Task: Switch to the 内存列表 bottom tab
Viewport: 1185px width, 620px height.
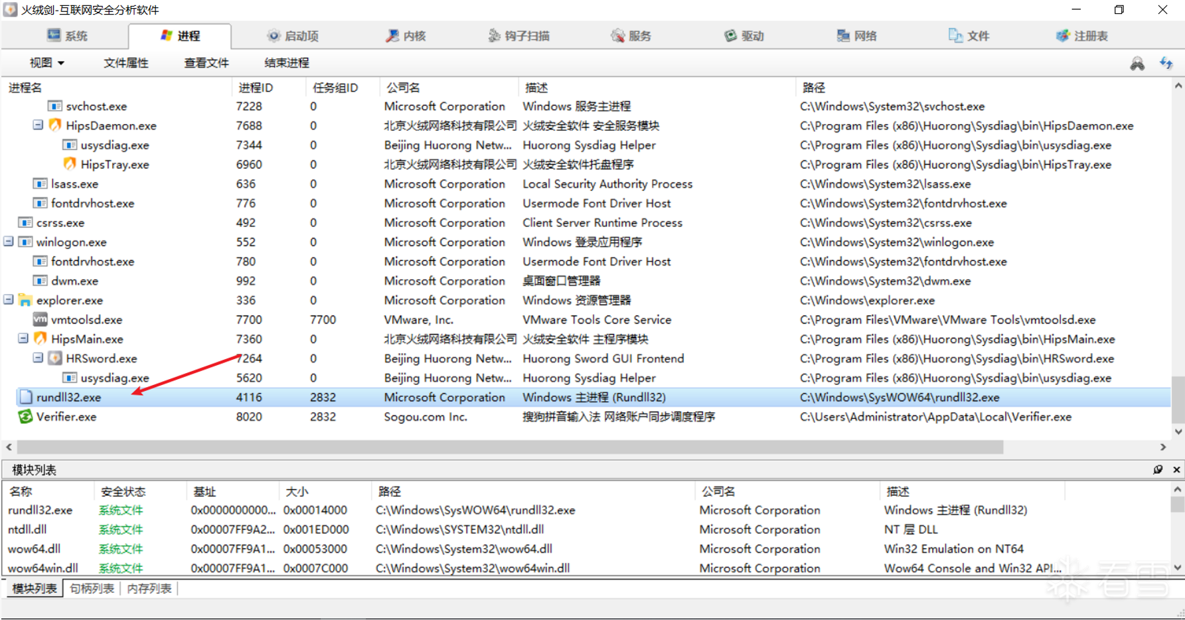Action: [149, 589]
